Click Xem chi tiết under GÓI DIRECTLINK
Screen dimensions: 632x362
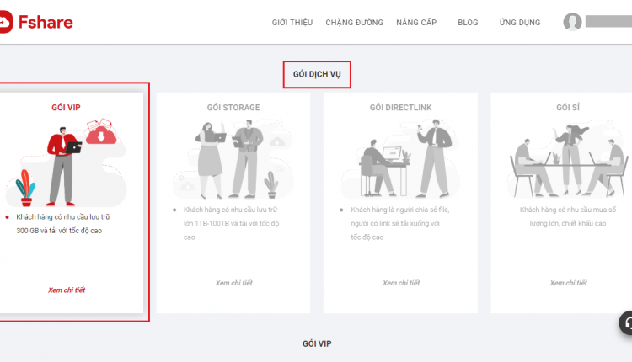(401, 283)
